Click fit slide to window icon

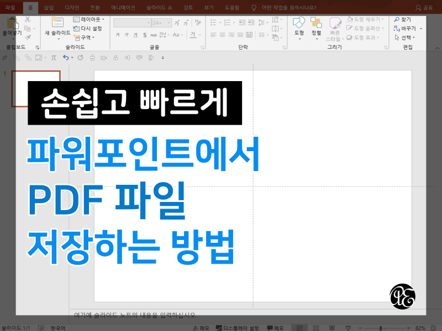(x=434, y=328)
